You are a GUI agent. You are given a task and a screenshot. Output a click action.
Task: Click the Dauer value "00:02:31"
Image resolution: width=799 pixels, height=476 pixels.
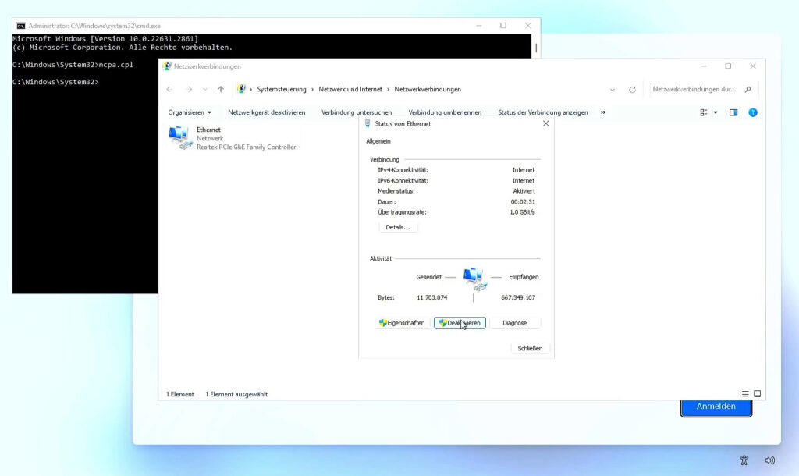pyautogui.click(x=523, y=202)
